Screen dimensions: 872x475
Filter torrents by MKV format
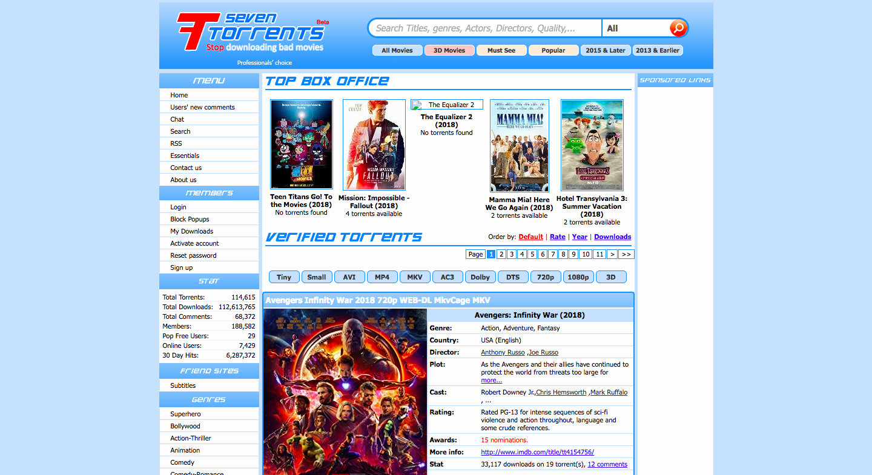(x=415, y=277)
